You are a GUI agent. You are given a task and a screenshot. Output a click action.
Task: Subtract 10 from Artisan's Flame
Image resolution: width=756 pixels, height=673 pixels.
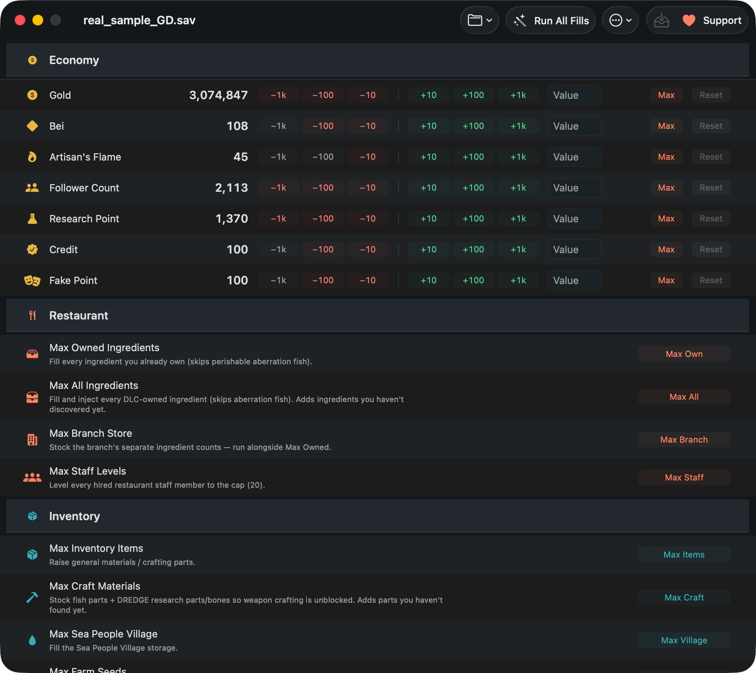click(368, 157)
